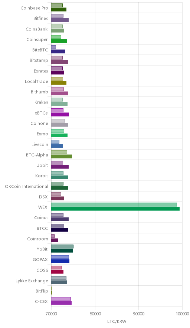The width and height of the screenshot is (190, 328).
Task: Click the 100000 axis tick label
Action: coord(182,314)
